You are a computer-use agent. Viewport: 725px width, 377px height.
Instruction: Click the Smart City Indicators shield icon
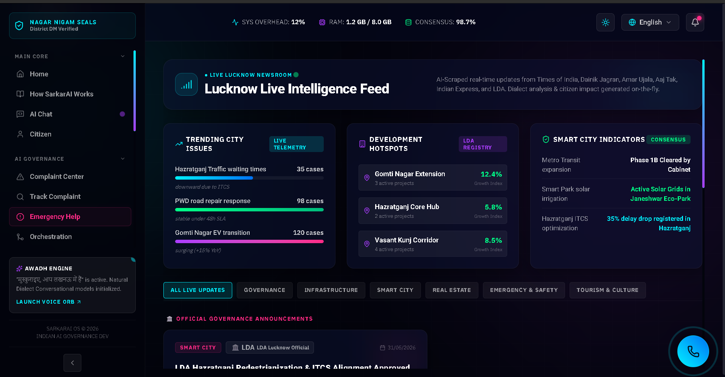[546, 140]
